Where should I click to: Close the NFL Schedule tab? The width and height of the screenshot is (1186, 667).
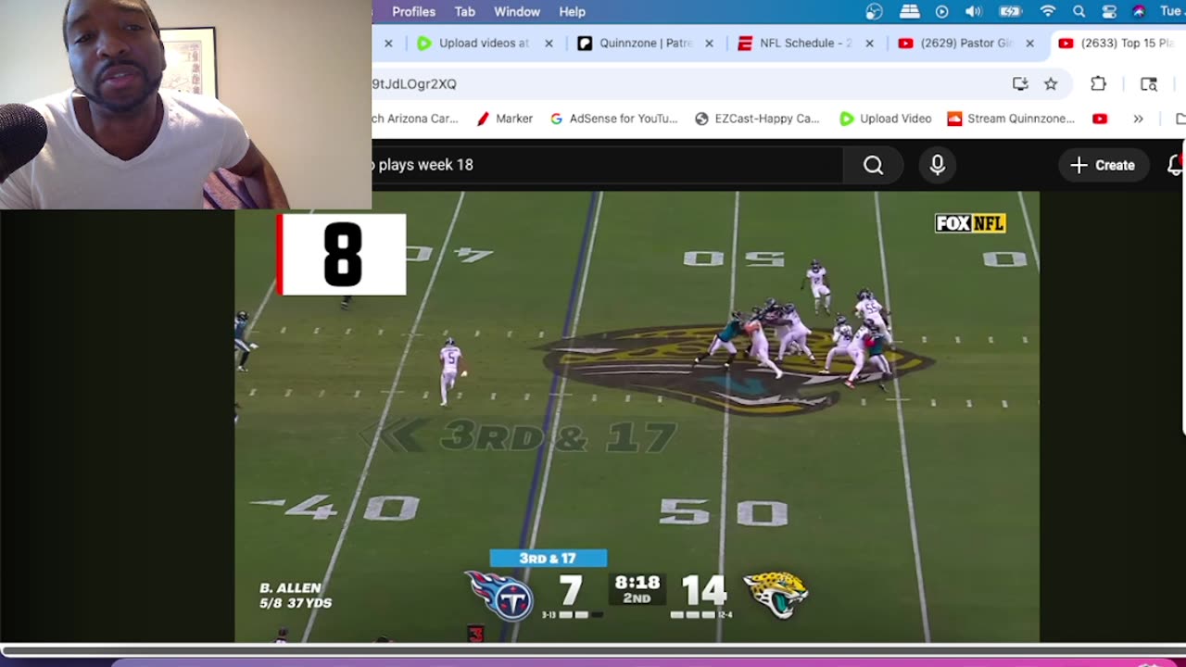click(869, 44)
